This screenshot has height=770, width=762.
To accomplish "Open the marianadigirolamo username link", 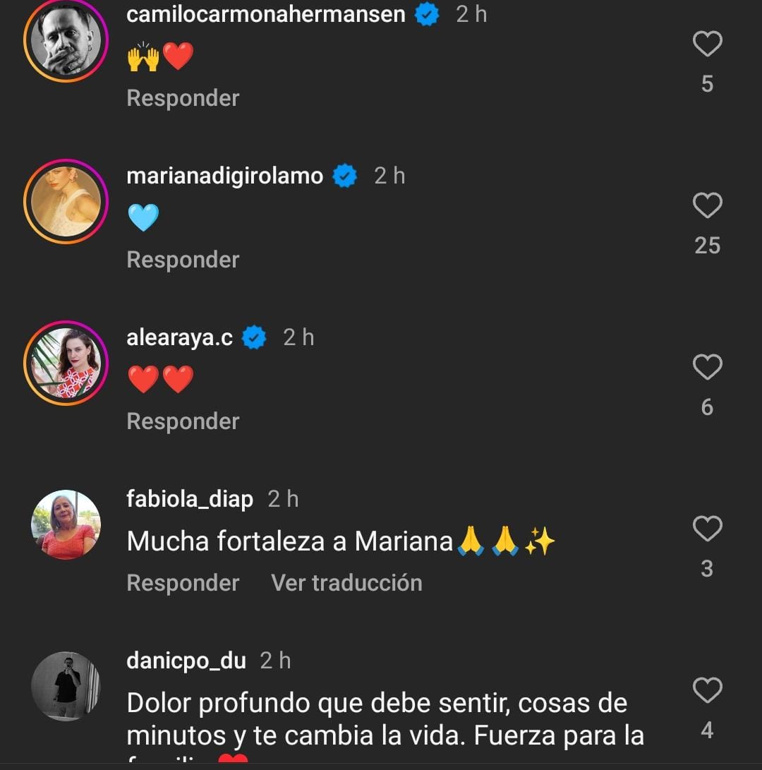I will (224, 176).
